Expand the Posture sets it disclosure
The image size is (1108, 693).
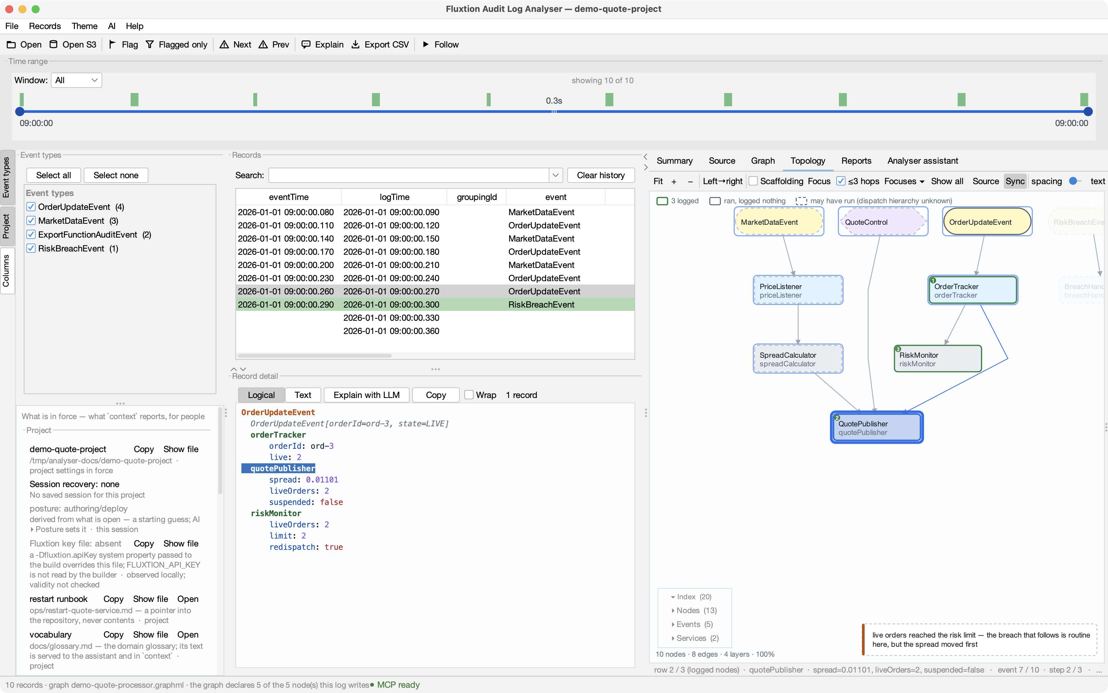click(x=32, y=529)
